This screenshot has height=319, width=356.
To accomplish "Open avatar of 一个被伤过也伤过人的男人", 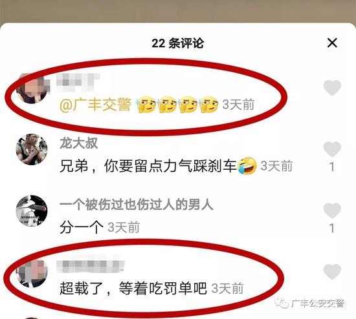I will point(32,211).
